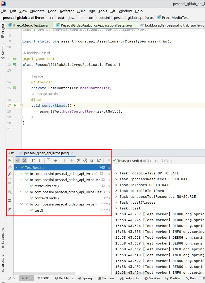The height and width of the screenshot is (283, 205).
Task: Toggle sort alphabetically in test toolbar
Action: (x=33, y=160)
